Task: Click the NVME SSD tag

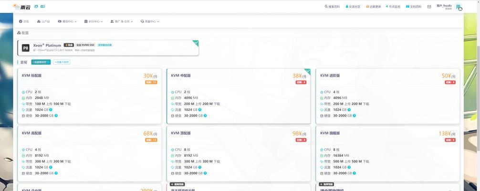Action: coord(85,45)
